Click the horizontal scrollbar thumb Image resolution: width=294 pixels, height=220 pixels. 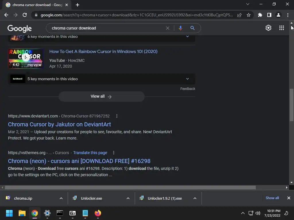pyautogui.click(x=130, y=187)
